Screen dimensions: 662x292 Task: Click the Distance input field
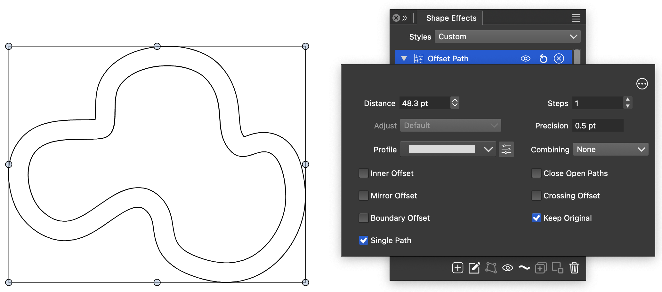(424, 104)
